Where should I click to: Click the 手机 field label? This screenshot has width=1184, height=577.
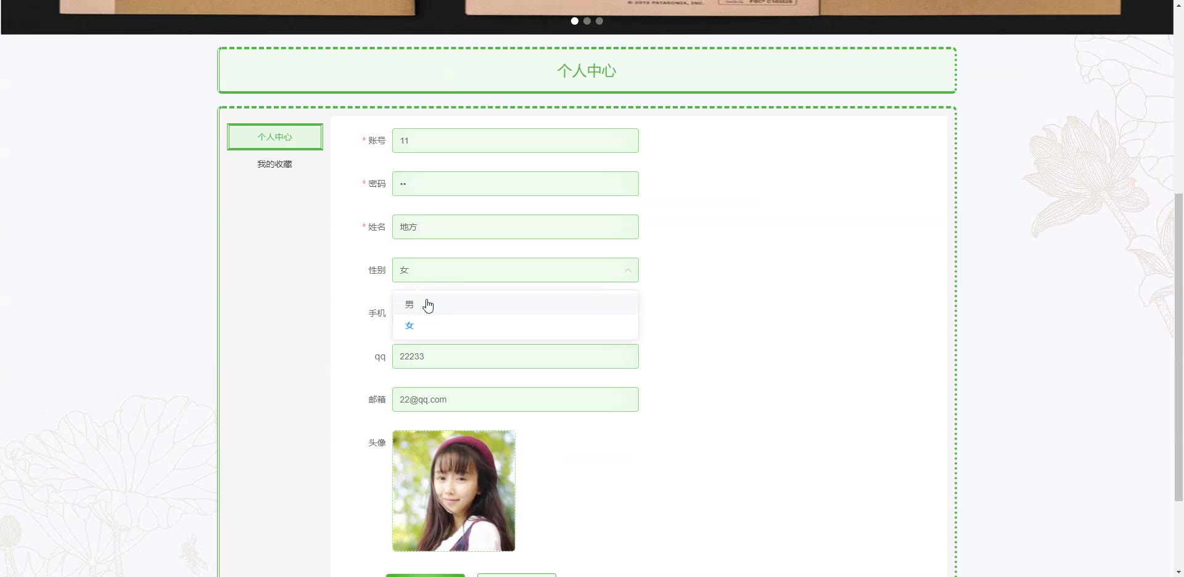coord(377,313)
